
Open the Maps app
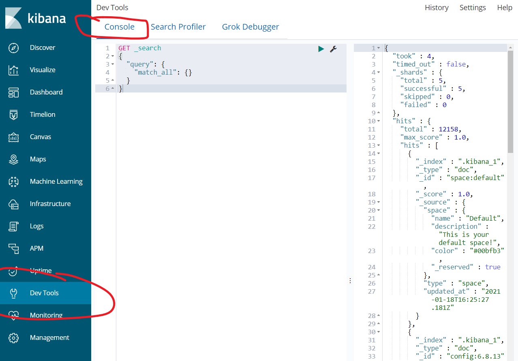point(38,159)
